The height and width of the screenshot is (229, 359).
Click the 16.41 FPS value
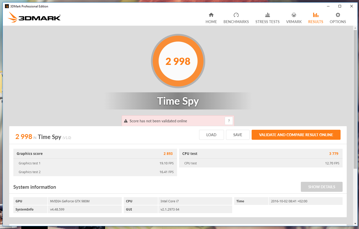tap(167, 172)
